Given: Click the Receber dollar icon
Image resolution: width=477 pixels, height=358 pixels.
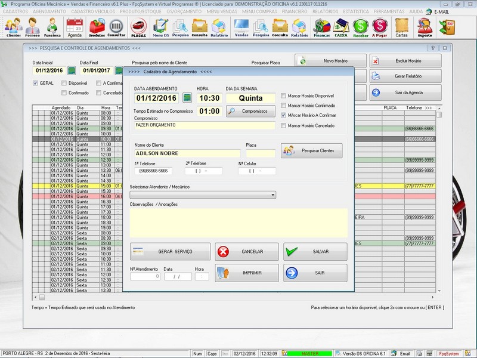Looking at the screenshot, I should coord(360,27).
